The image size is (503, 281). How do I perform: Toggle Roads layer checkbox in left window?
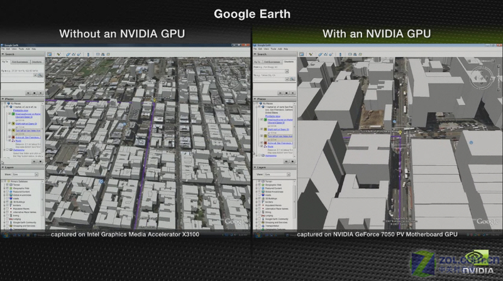[x=8, y=198]
